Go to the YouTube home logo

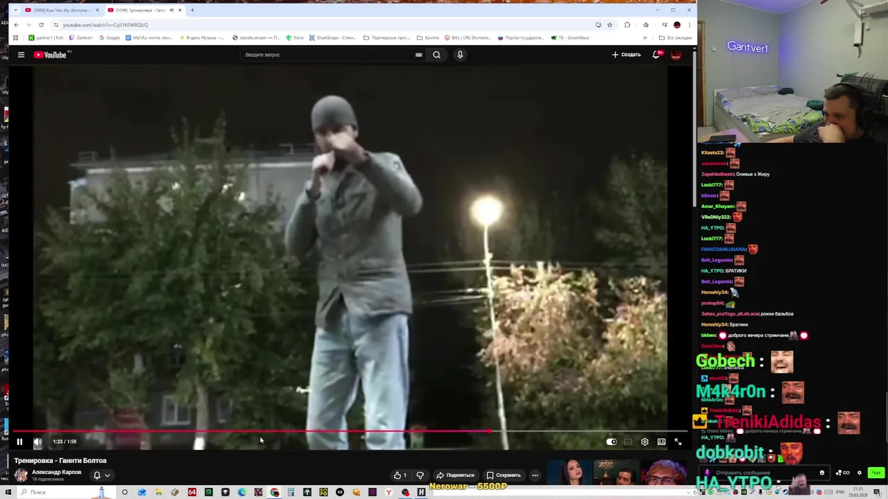[50, 55]
